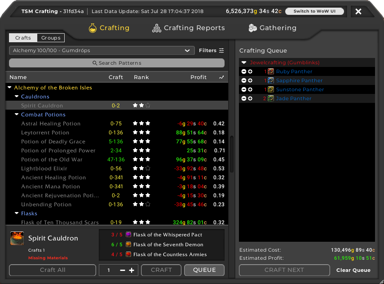Open the Alchemy 100/100 profession dropdown
Image resolution: width=384 pixels, height=284 pixels.
coord(102,50)
